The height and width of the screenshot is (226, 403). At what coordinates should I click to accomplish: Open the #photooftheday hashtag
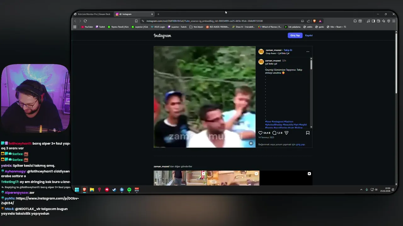point(274,125)
